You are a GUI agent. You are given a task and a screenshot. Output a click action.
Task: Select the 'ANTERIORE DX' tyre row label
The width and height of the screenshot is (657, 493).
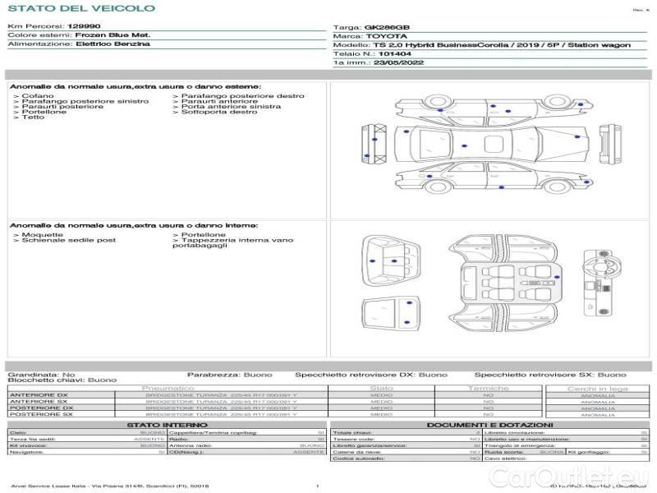[x=39, y=395]
